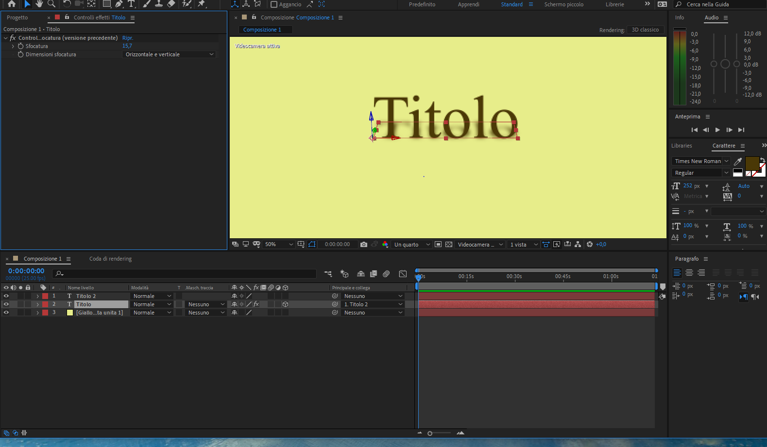Switch to the Progetto tab
The width and height of the screenshot is (767, 447).
coord(17,17)
